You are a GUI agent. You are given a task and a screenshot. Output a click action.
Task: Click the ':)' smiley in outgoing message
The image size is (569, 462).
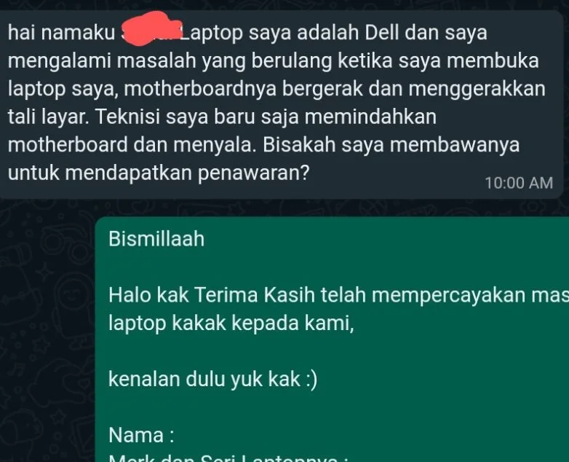coord(311,380)
